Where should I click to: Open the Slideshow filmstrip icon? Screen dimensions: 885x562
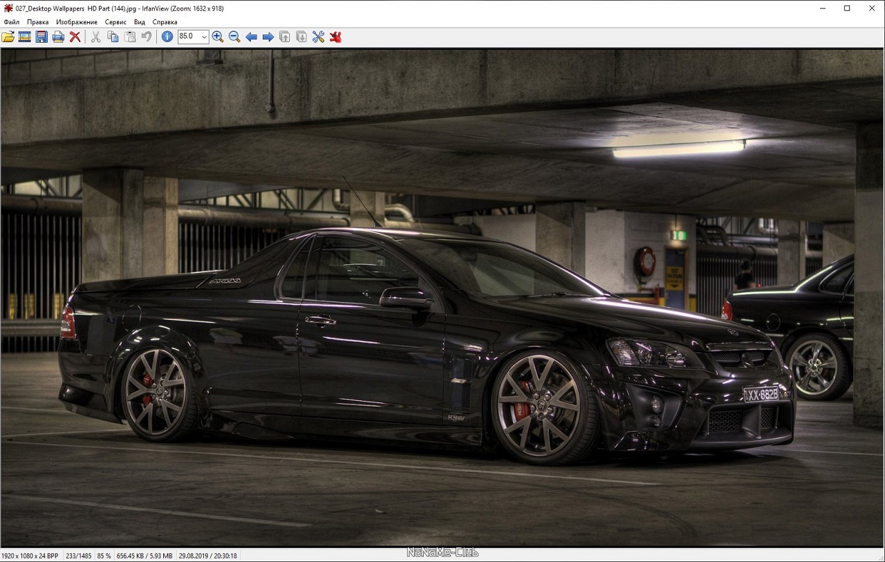(25, 37)
